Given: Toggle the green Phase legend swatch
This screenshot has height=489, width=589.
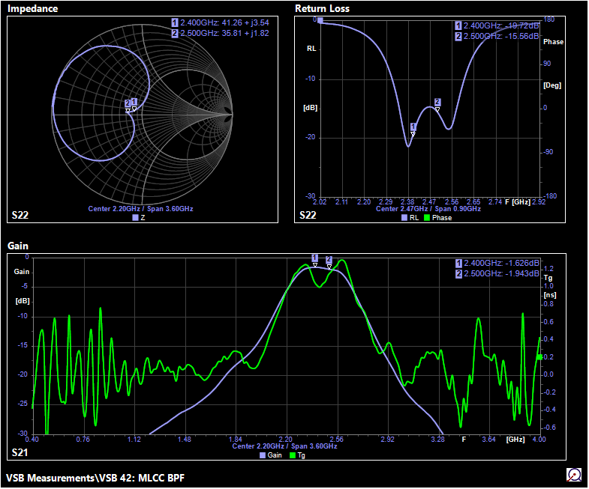Looking at the screenshot, I should 427,218.
